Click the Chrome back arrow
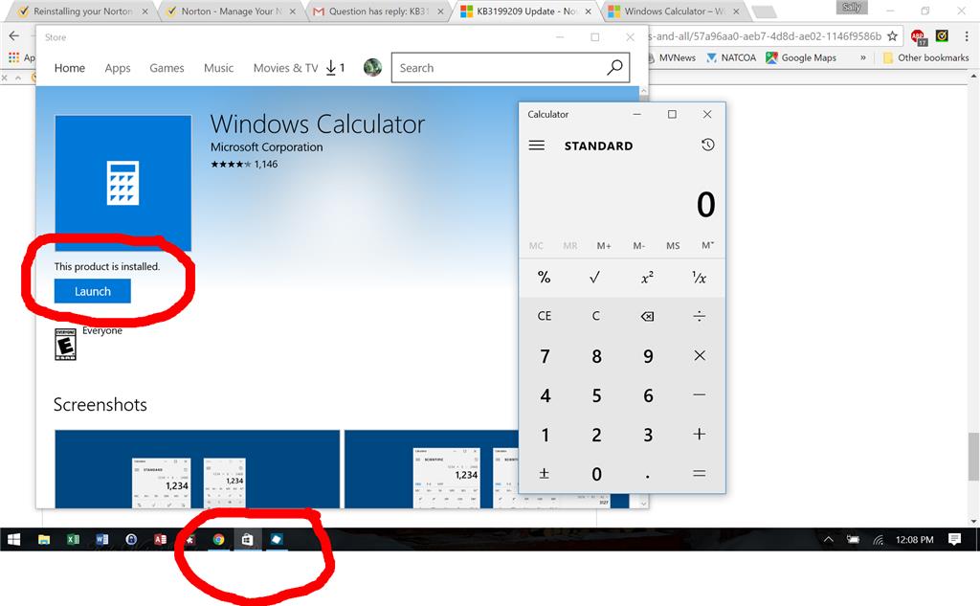 coord(13,36)
